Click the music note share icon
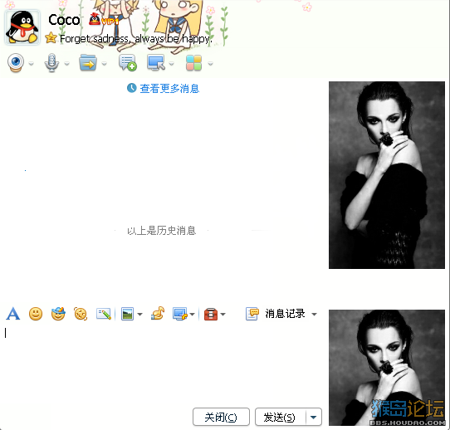The image size is (450, 430). click(x=158, y=313)
